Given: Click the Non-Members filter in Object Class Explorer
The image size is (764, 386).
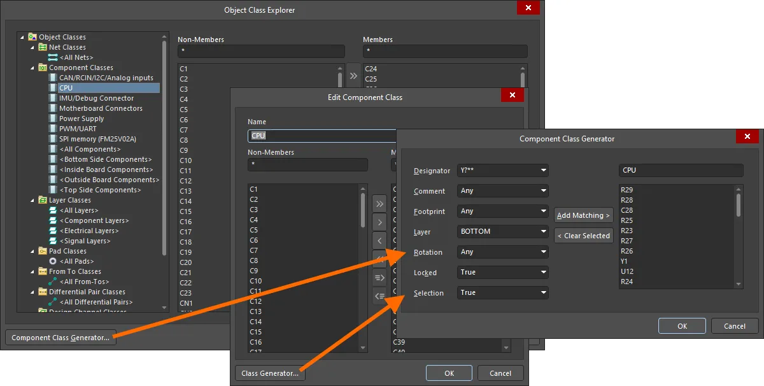Looking at the screenshot, I should click(x=261, y=51).
